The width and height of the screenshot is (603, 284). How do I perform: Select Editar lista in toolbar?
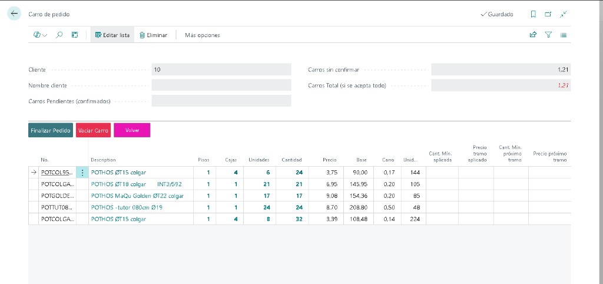112,35
